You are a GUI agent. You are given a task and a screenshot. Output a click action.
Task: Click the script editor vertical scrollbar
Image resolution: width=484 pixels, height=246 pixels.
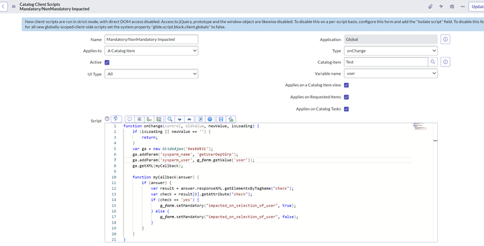pos(435,182)
